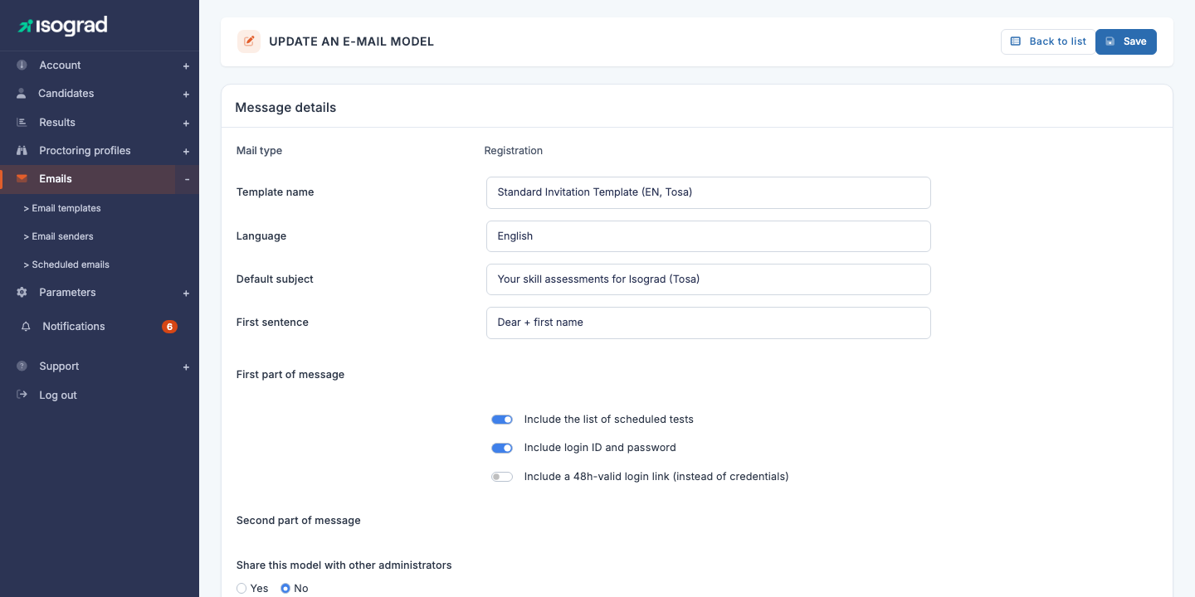Collapse the Emails section minus sign

pyautogui.click(x=187, y=179)
